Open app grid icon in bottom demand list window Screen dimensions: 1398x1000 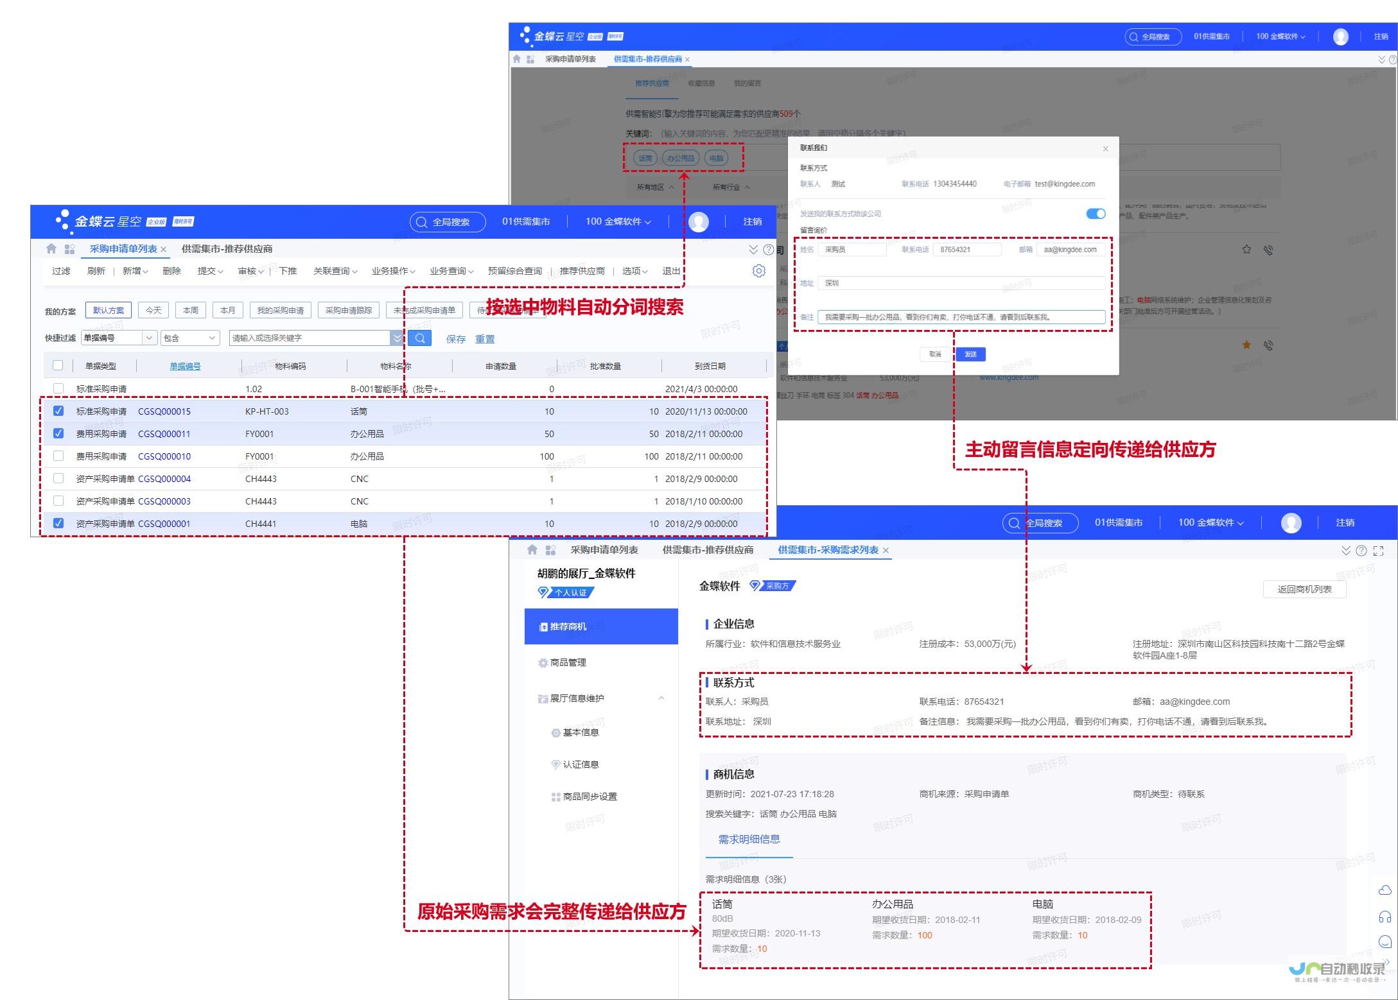[550, 549]
